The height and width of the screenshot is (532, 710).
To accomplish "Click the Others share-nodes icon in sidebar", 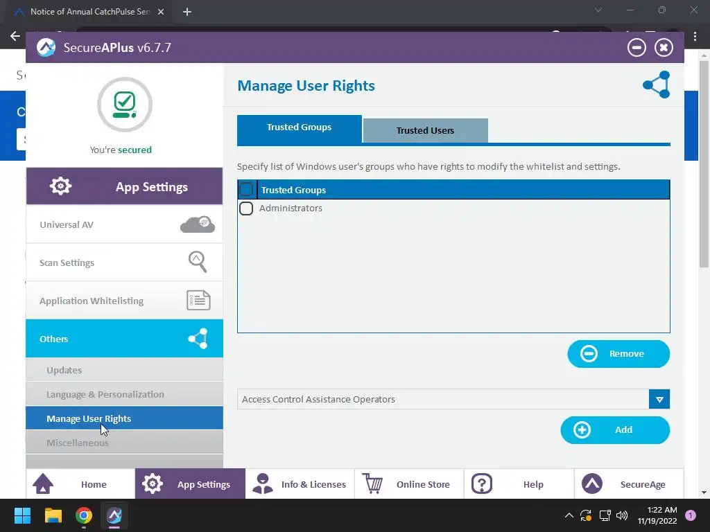I will click(x=198, y=338).
